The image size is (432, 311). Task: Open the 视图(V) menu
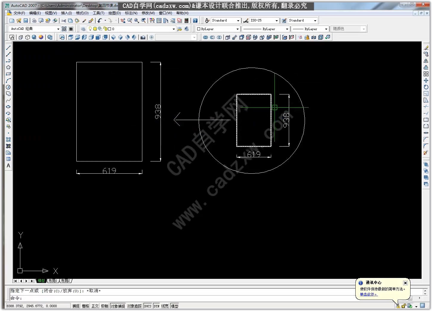click(x=51, y=13)
